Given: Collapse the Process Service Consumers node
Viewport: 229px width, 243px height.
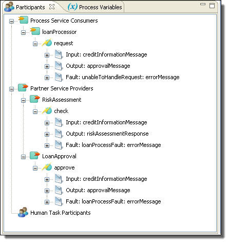Looking at the screenshot, I should click(x=11, y=21).
